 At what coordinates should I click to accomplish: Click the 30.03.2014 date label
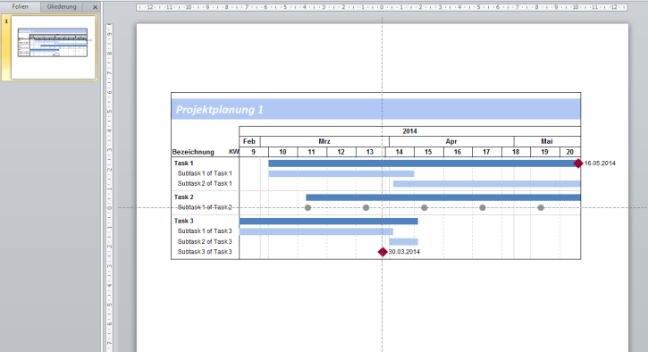404,252
